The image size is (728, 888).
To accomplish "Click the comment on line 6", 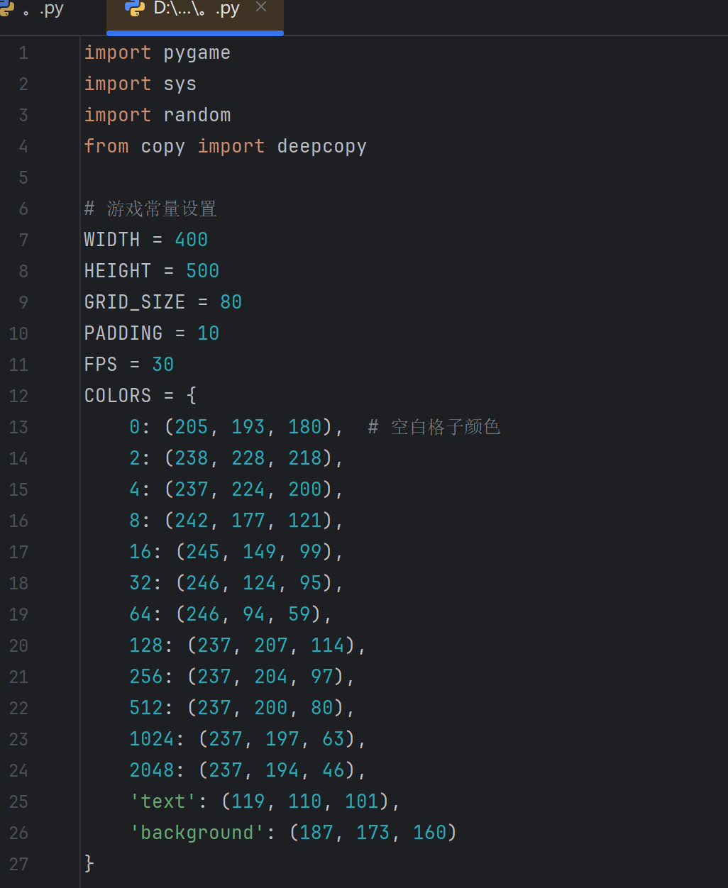I will click(150, 209).
